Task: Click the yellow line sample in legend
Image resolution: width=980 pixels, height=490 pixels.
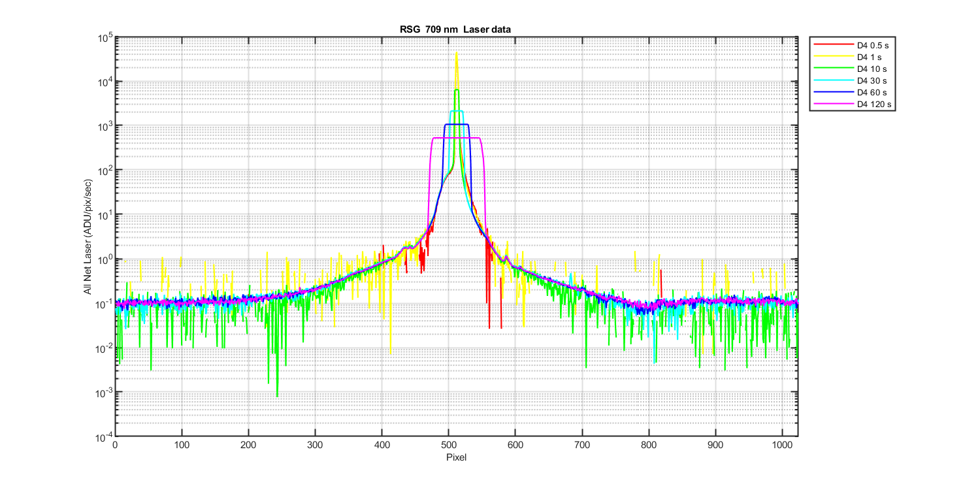Action: [834, 57]
